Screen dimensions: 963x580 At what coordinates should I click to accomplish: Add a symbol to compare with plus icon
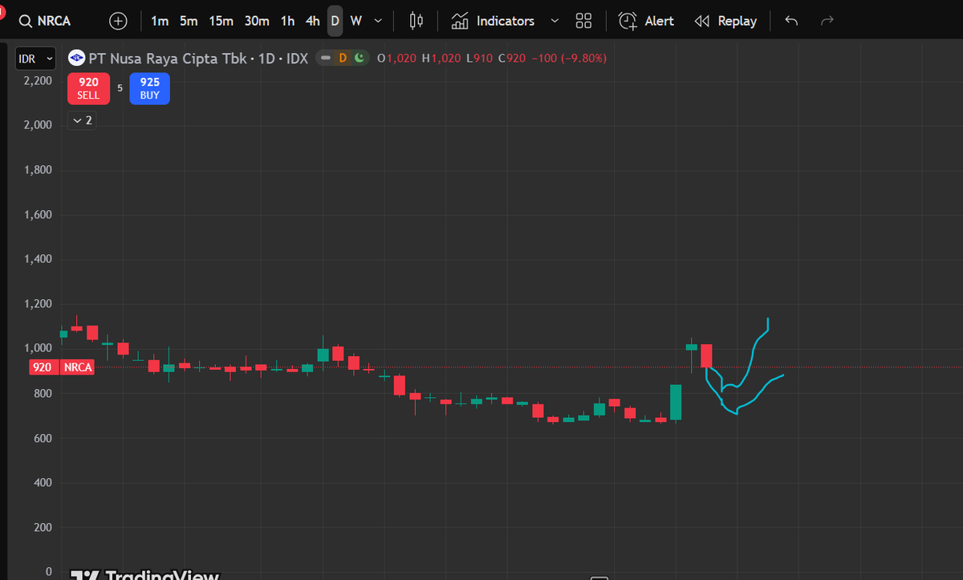(x=118, y=21)
